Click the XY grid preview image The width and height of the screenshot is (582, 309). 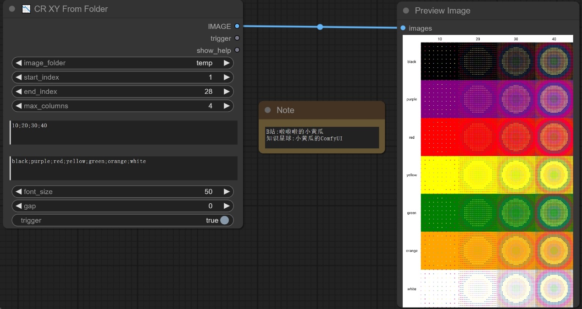[x=488, y=171]
